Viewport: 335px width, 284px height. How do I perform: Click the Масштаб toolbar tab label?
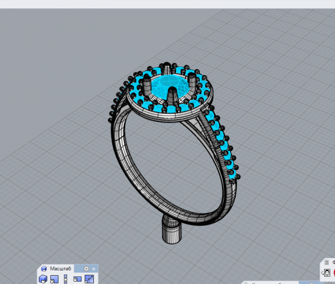pos(60,269)
